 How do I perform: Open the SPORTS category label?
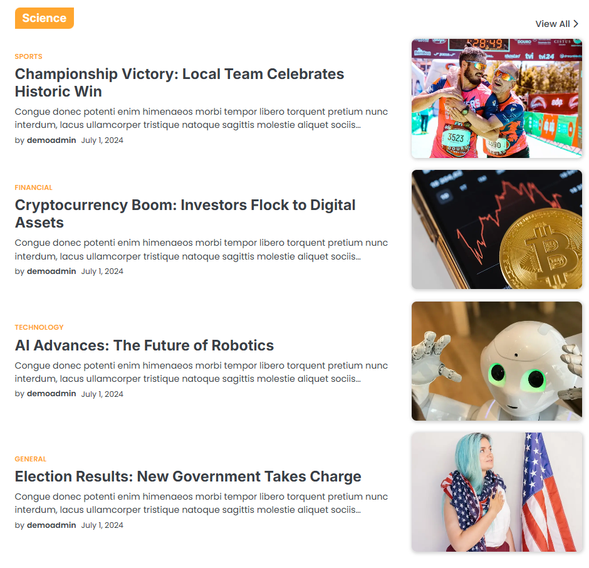[29, 57]
